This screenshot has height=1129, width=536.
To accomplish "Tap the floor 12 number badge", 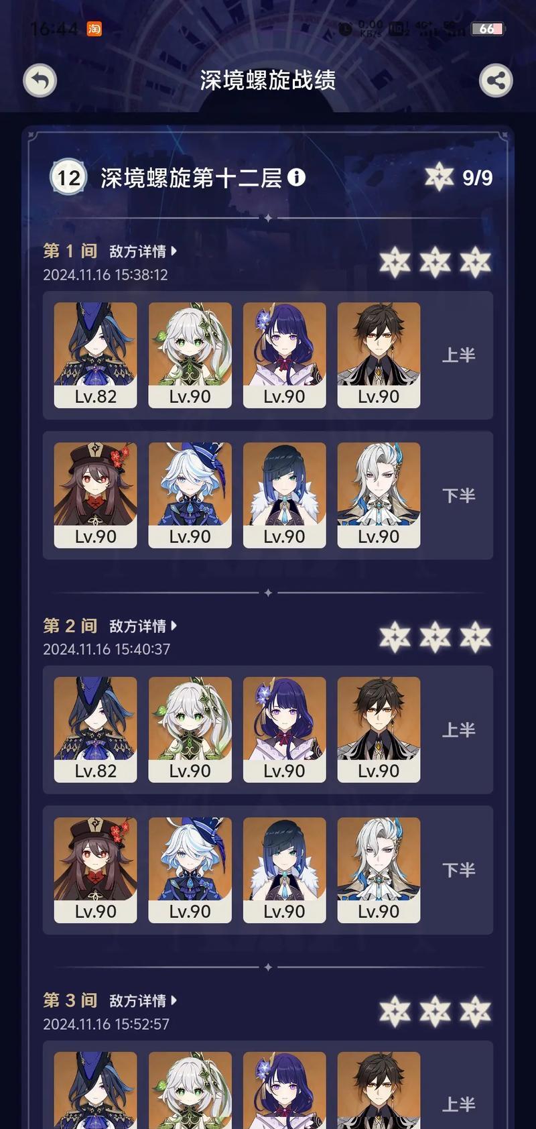I will [69, 178].
